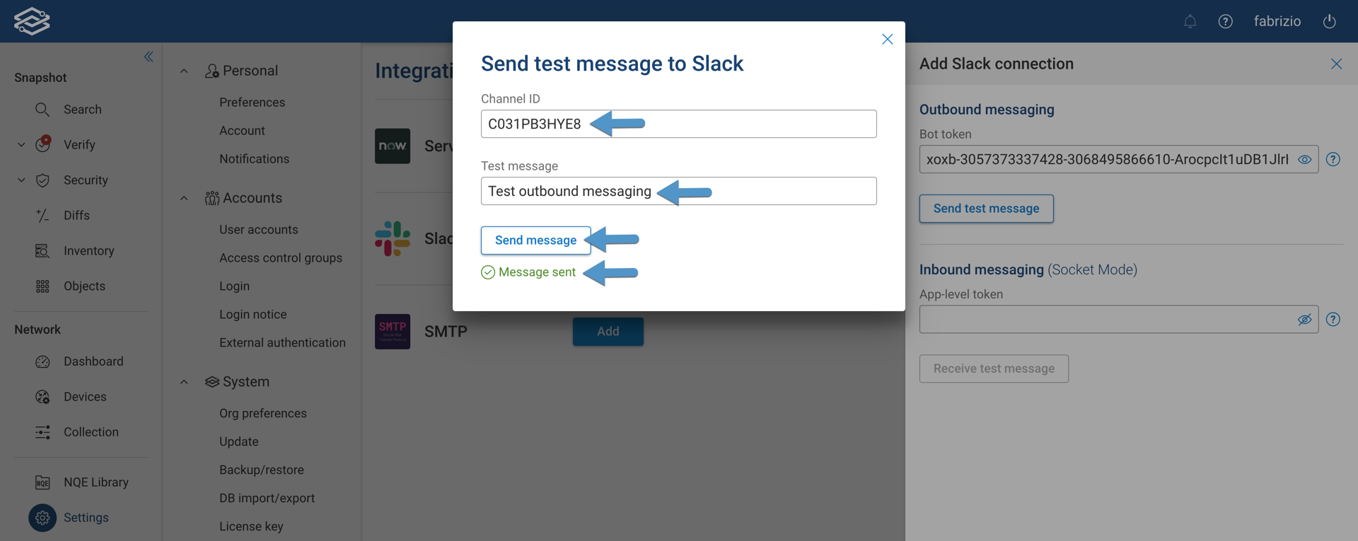The width and height of the screenshot is (1358, 541).
Task: Select the Verify icon in Snapshot section
Action: pyautogui.click(x=44, y=144)
